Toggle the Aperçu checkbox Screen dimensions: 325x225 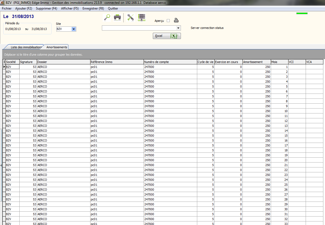click(168, 21)
